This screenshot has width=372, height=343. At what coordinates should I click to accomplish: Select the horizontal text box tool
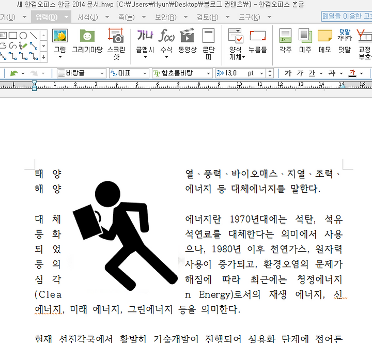coord(3,36)
